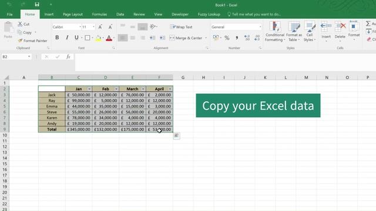376x211 pixels.
Task: Open fill color dropdown arrow
Action: pos(103,38)
